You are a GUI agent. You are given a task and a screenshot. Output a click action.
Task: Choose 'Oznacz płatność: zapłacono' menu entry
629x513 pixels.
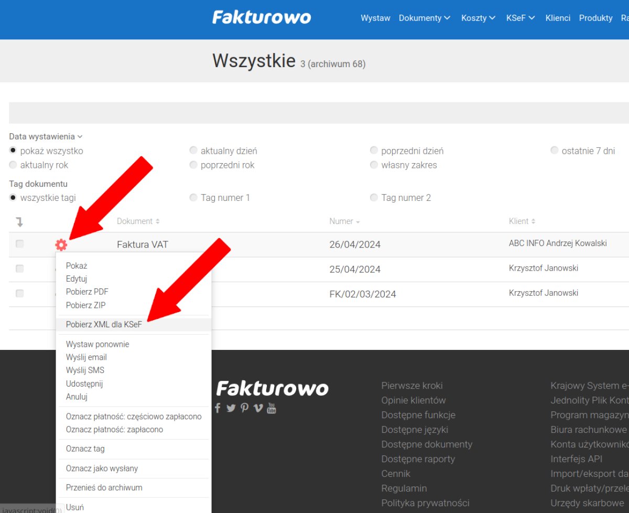[x=114, y=430]
